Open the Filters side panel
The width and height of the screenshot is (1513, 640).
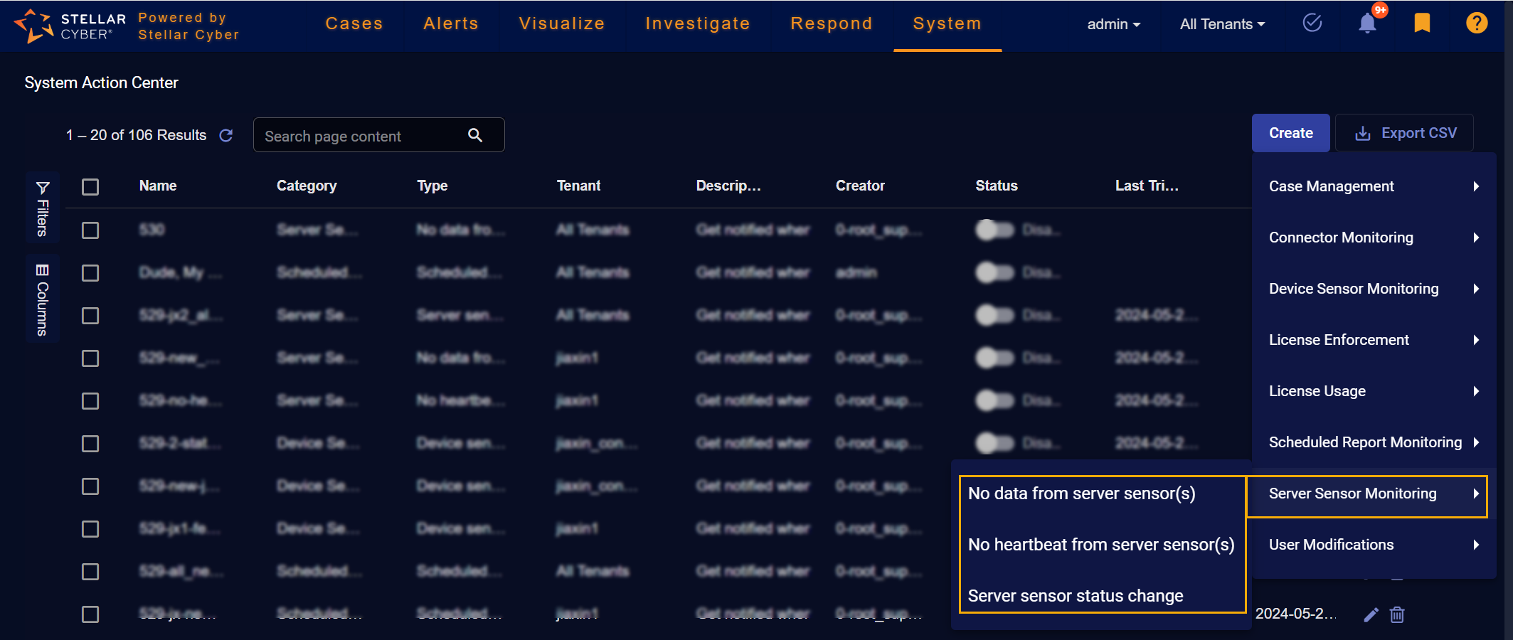click(43, 208)
